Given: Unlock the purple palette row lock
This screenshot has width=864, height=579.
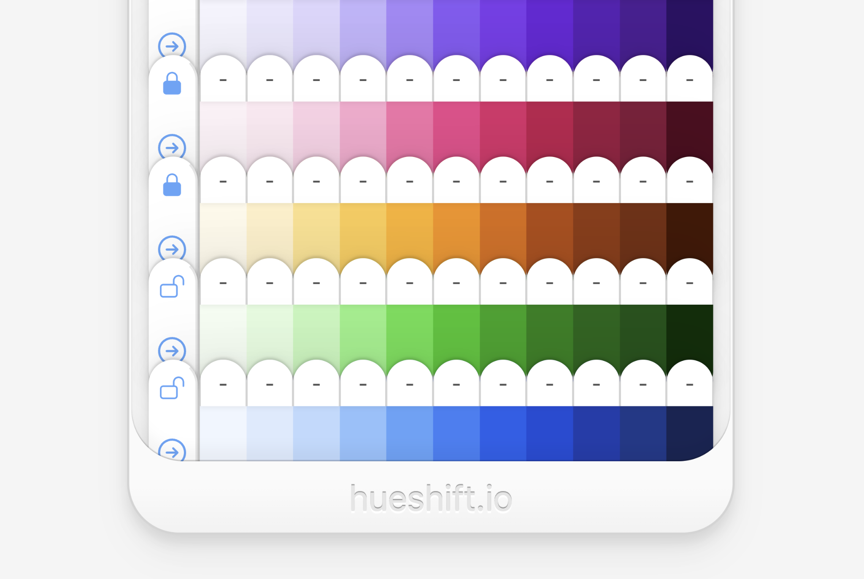Looking at the screenshot, I should [x=172, y=83].
